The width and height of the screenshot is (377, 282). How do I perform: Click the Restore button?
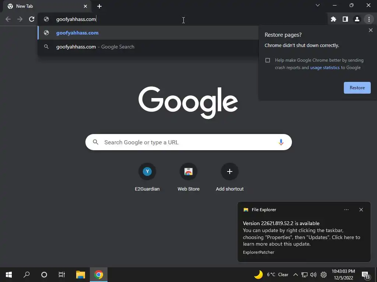tap(357, 88)
